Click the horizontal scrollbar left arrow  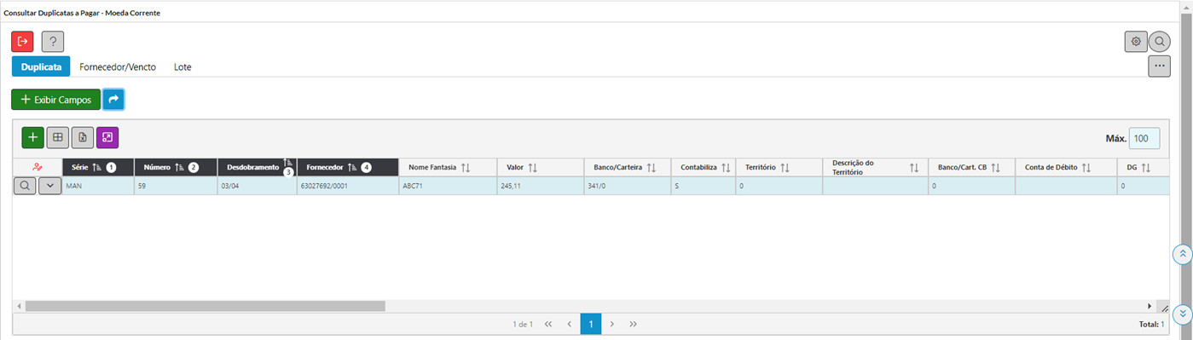pos(19,305)
